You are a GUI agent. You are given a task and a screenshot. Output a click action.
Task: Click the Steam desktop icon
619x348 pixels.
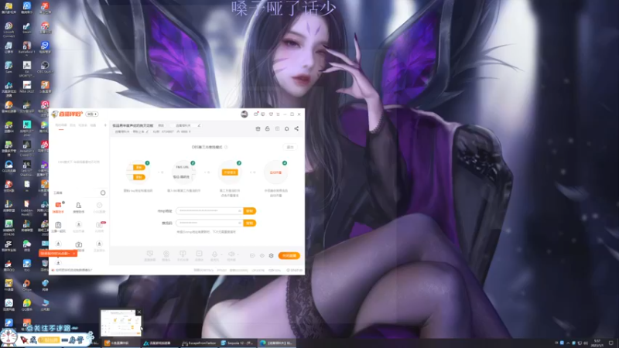click(x=26, y=28)
